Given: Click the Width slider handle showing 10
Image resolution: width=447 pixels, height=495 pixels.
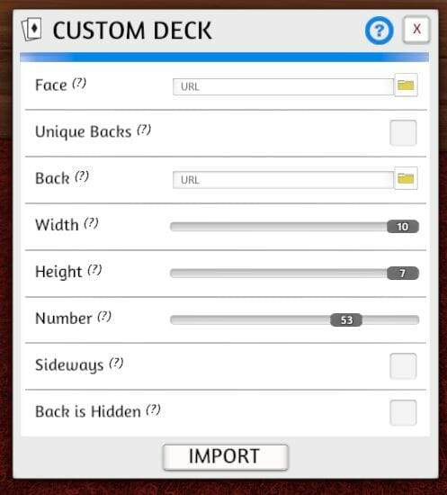Looking at the screenshot, I should tap(403, 226).
